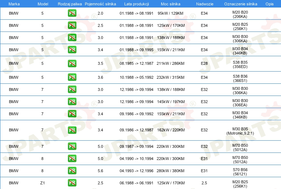Click the fuel icon in the 145kW / 197KM row
The width and height of the screenshot is (281, 189).
[x=72, y=102]
